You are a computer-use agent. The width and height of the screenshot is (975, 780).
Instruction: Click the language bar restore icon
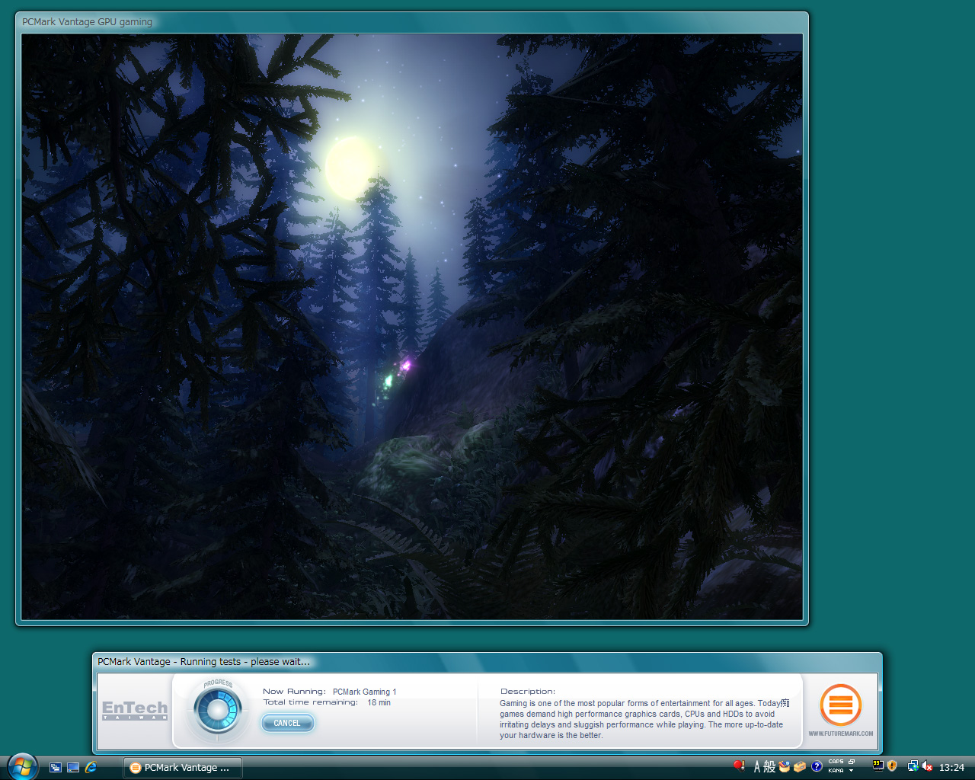click(852, 762)
